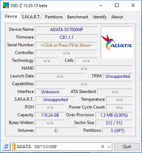This screenshot has height=153, width=142.
Task: Click the Capacity value 119,24 GB
Action: tap(50, 115)
